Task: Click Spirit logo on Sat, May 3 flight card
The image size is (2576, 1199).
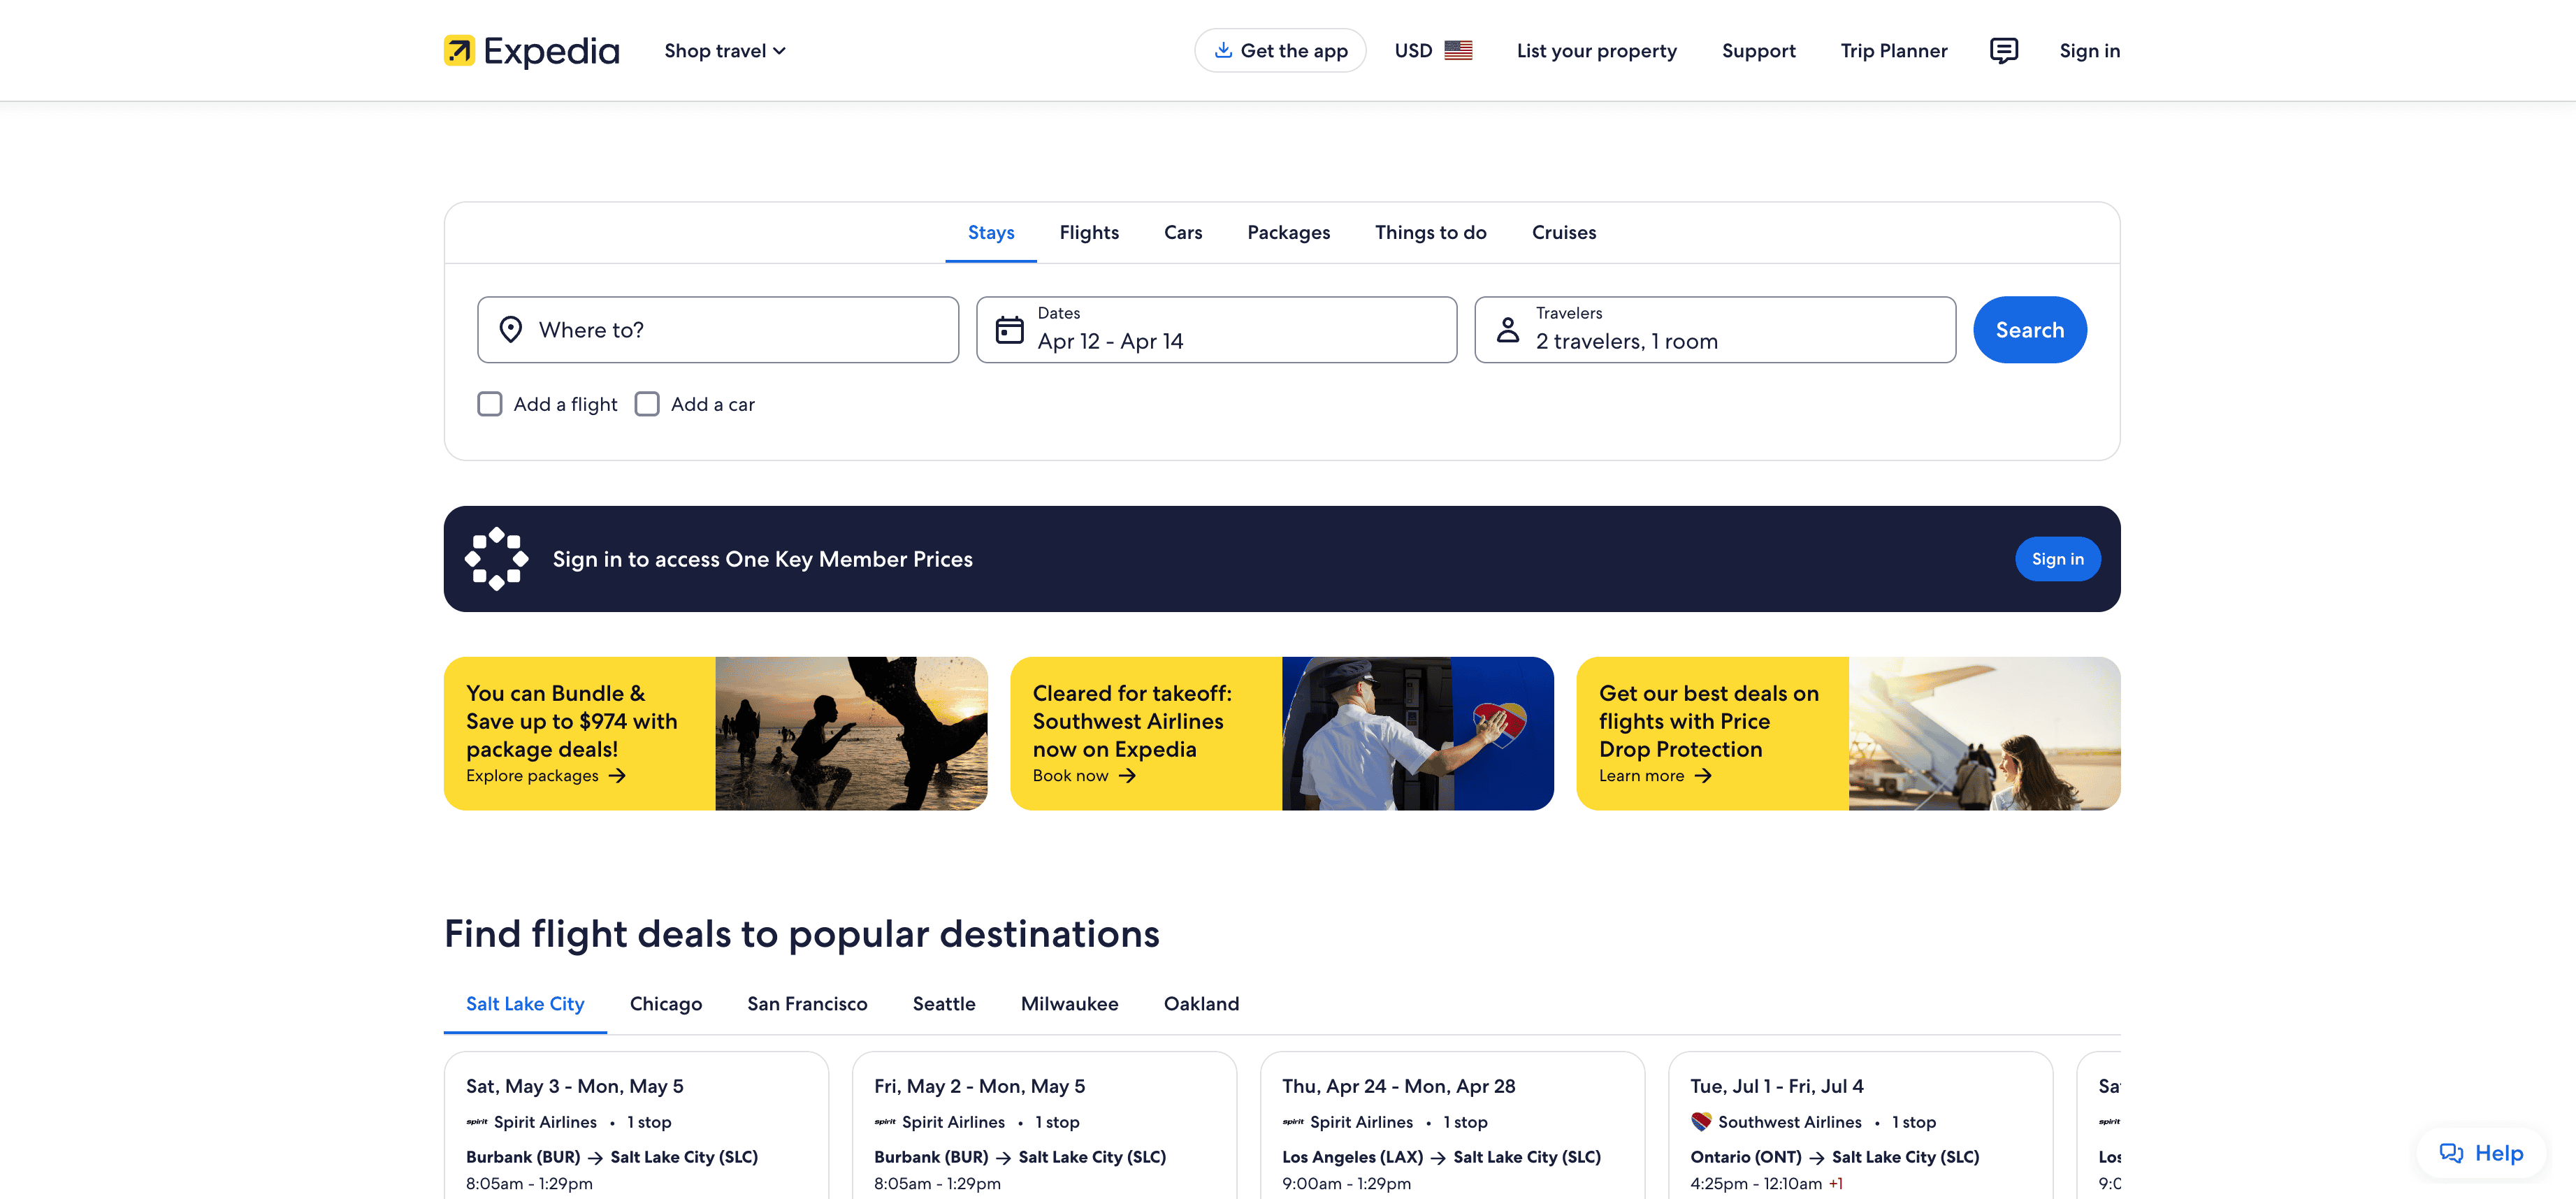Action: point(477,1122)
